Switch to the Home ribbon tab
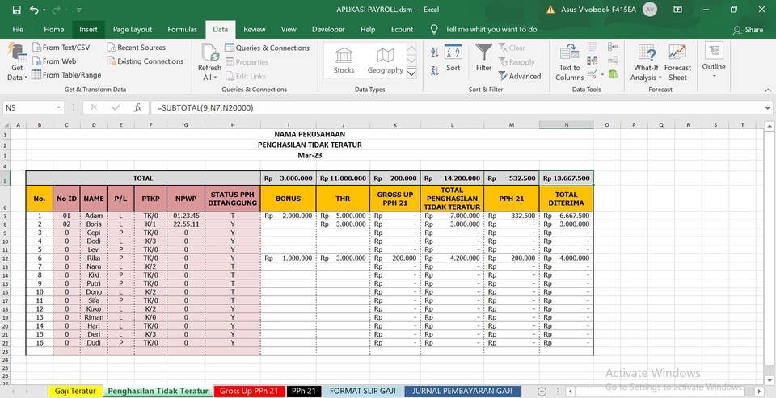Image resolution: width=776 pixels, height=398 pixels. pos(53,30)
